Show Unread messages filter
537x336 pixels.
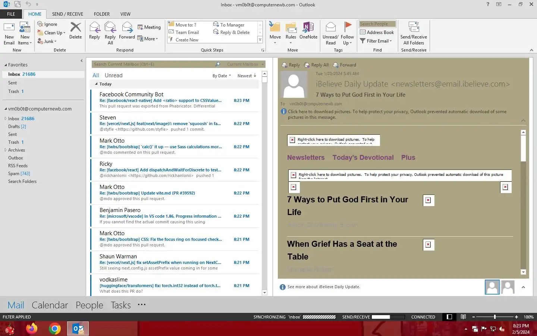point(114,75)
